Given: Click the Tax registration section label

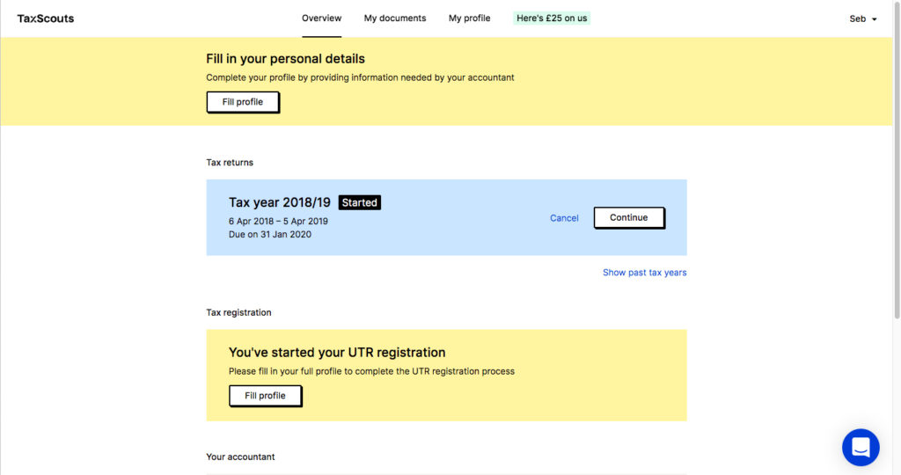Looking at the screenshot, I should pyautogui.click(x=238, y=312).
